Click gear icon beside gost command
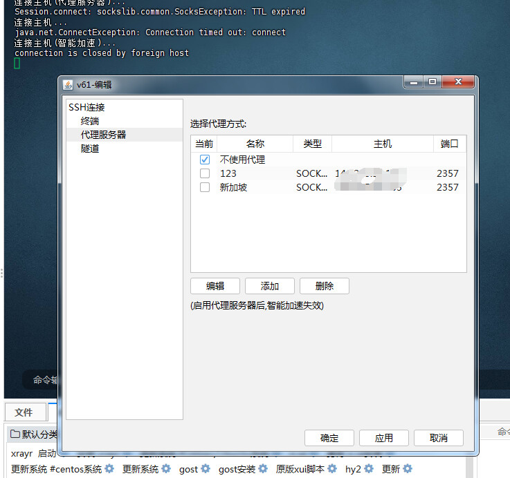Image resolution: width=510 pixels, height=478 pixels. coord(206,468)
